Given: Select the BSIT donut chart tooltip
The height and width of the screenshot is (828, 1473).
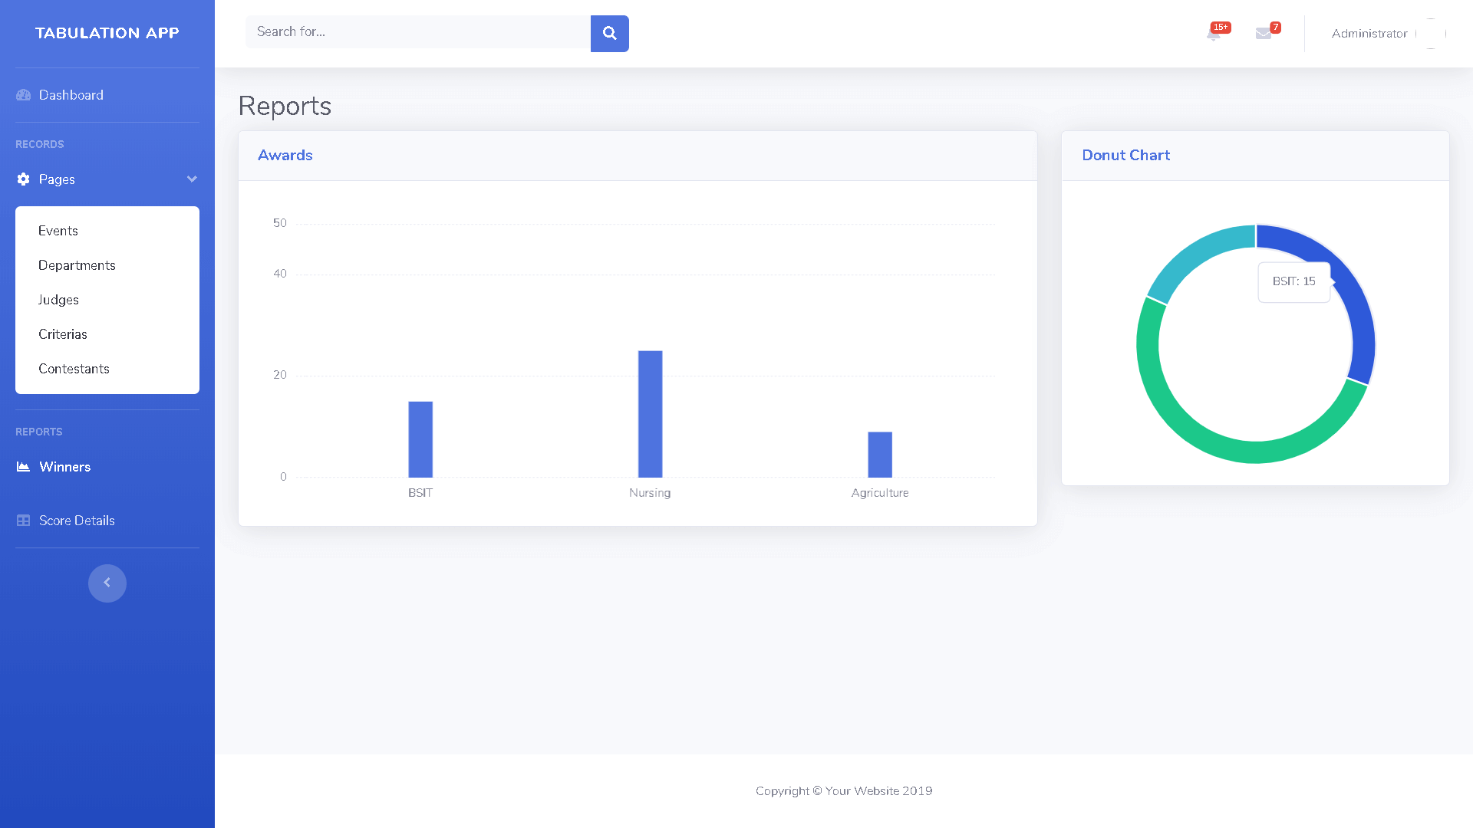Looking at the screenshot, I should pos(1292,281).
